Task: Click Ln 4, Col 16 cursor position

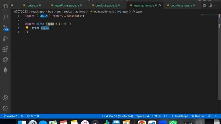Action: click(x=117, y=116)
